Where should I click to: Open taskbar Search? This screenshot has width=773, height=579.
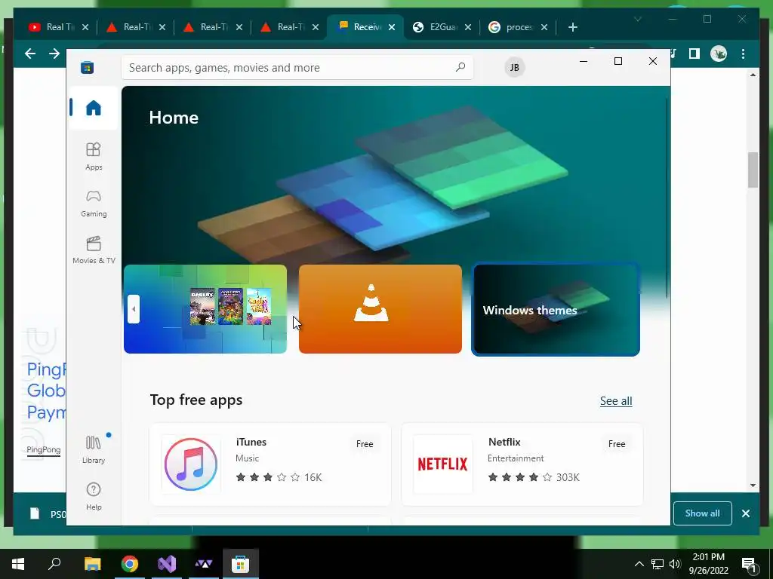point(54,564)
